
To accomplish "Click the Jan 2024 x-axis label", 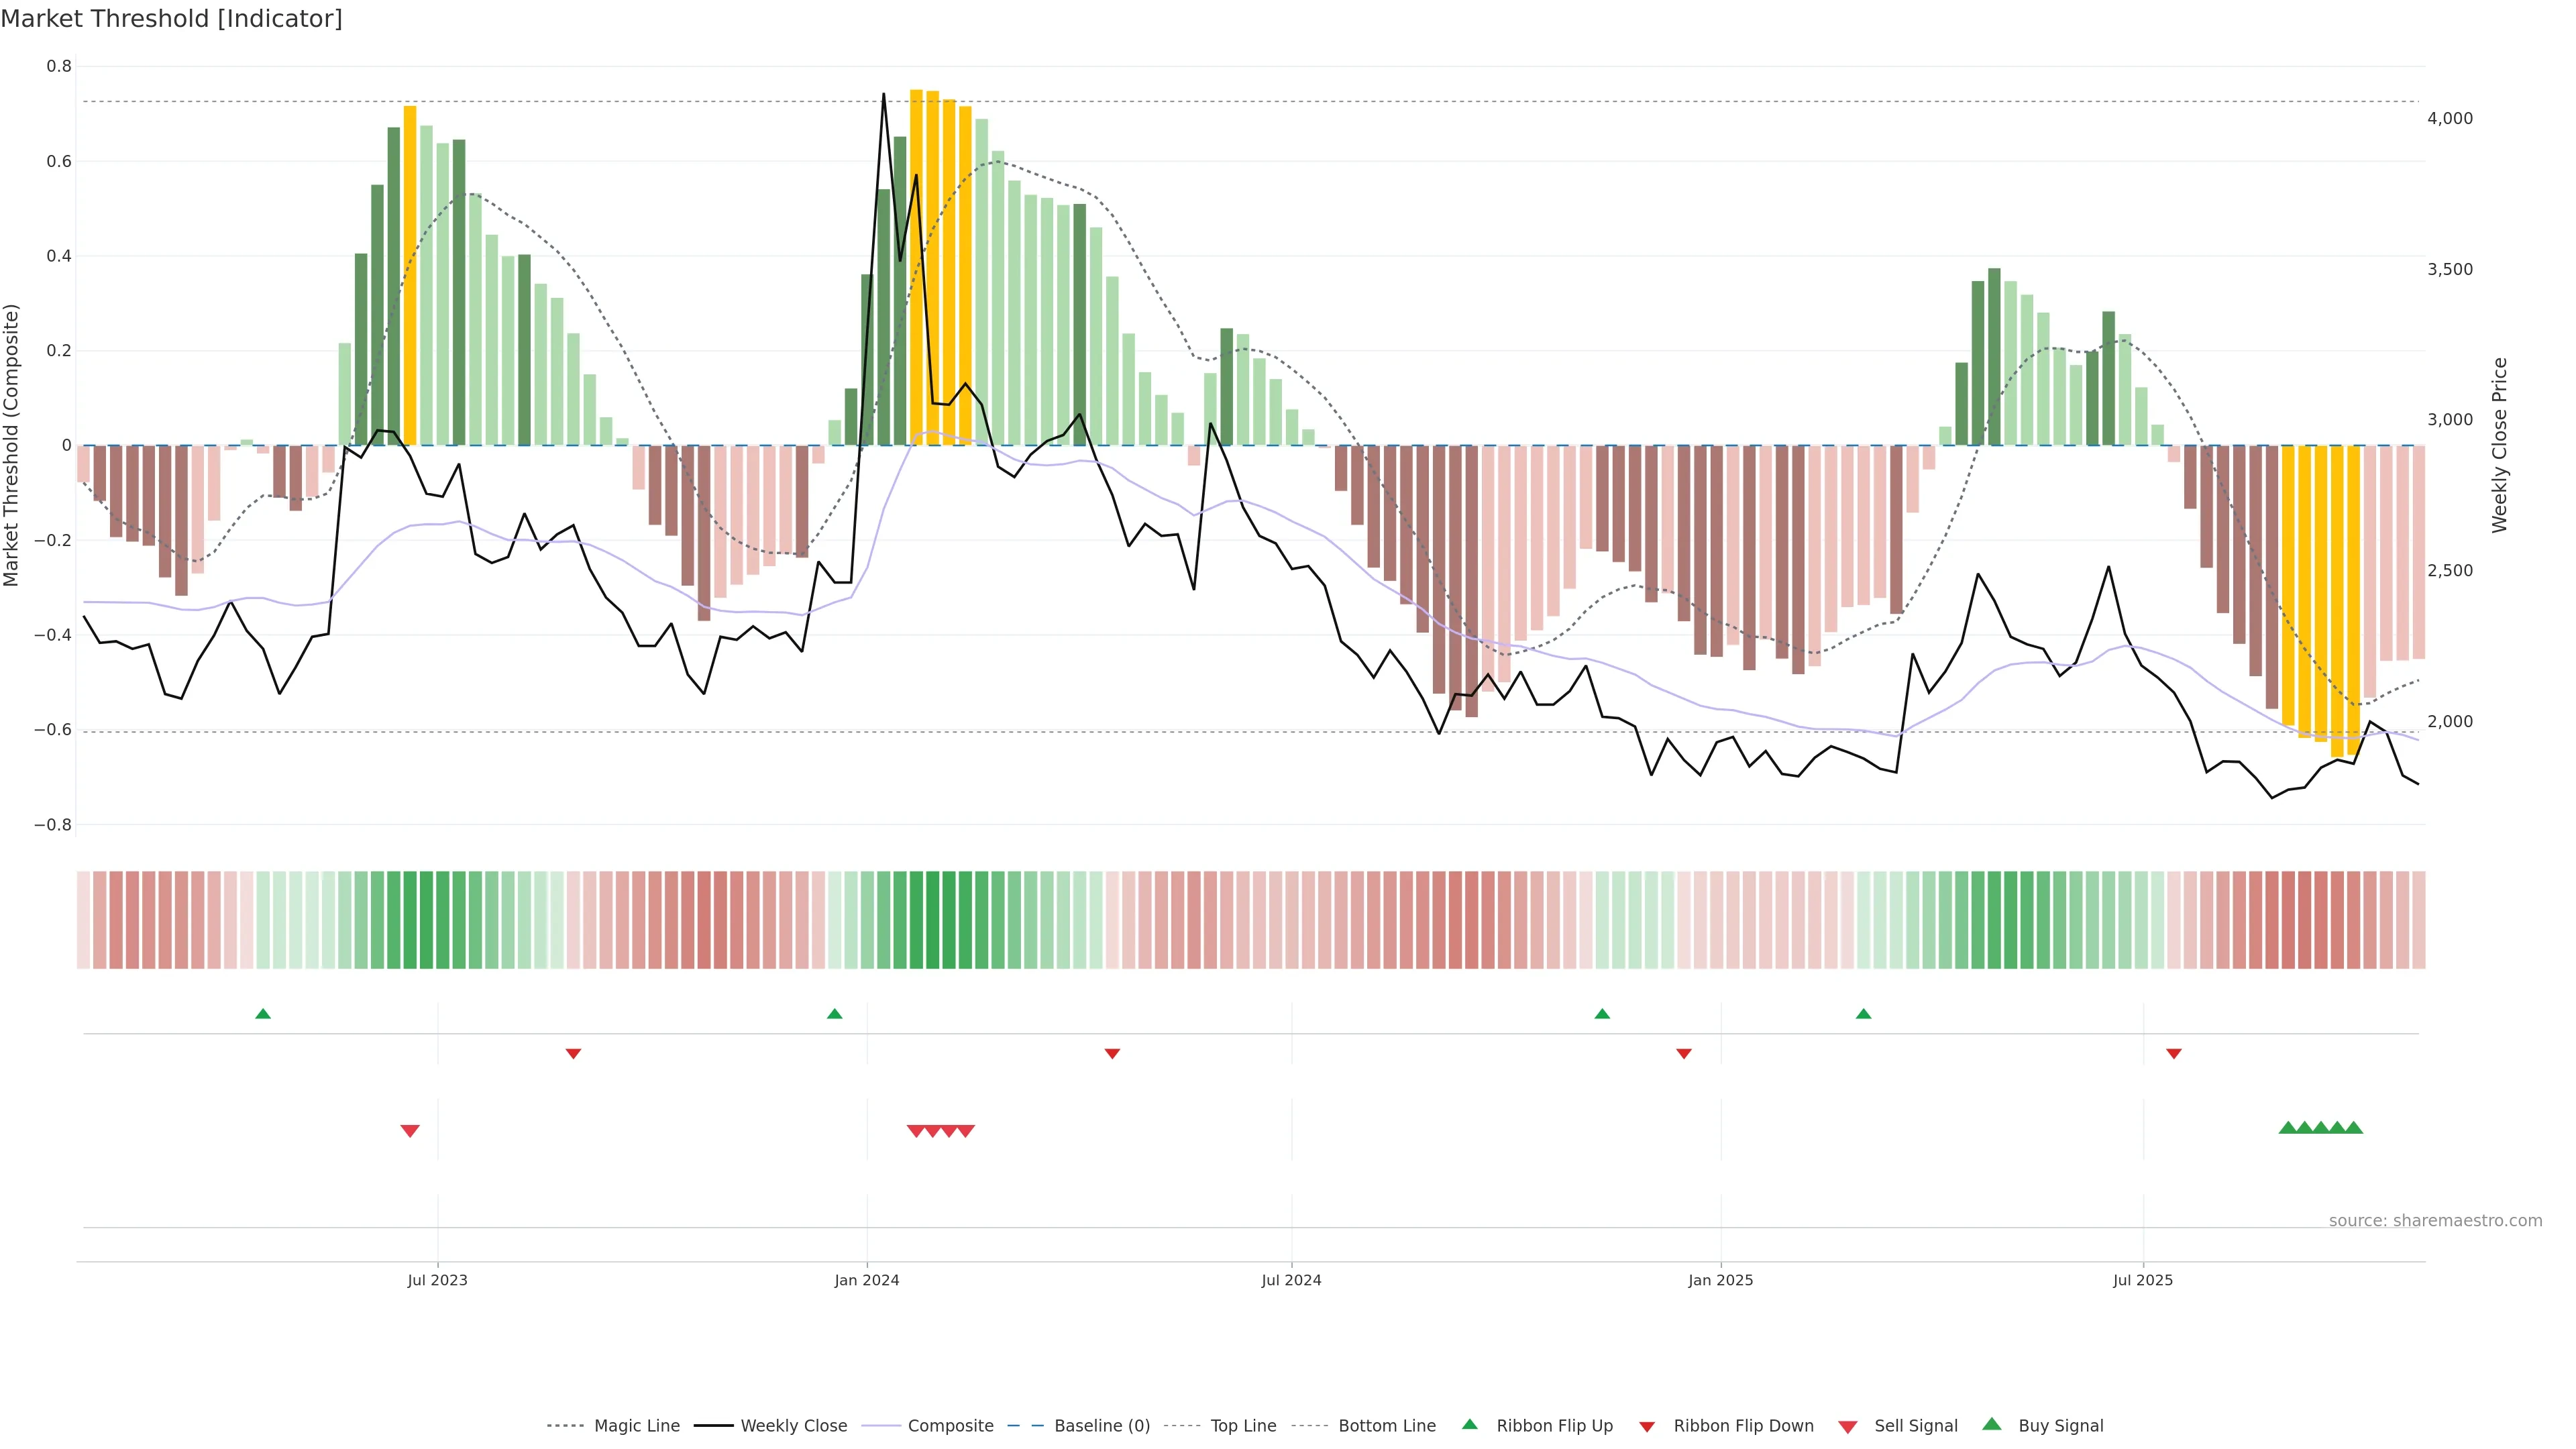I will [867, 1280].
